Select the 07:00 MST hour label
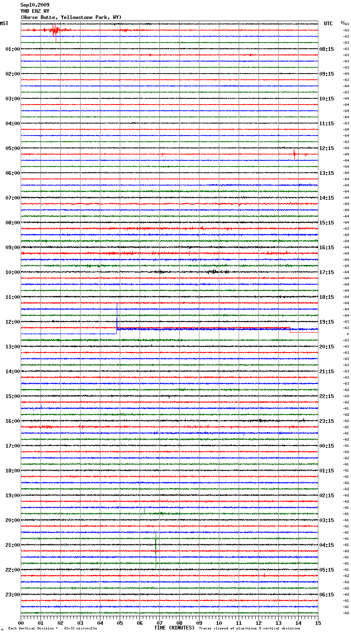Viewport: 351px width, 634px height. coord(12,198)
